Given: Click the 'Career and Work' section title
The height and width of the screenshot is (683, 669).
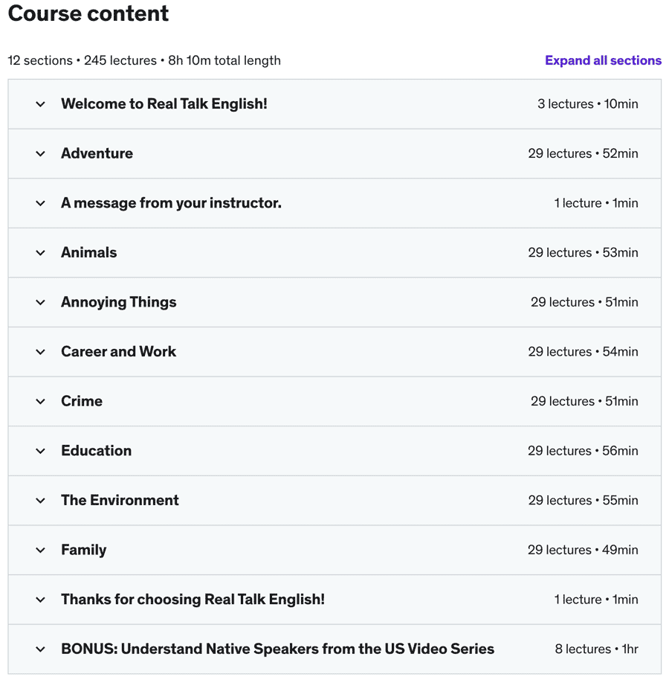Looking at the screenshot, I should click(x=118, y=351).
